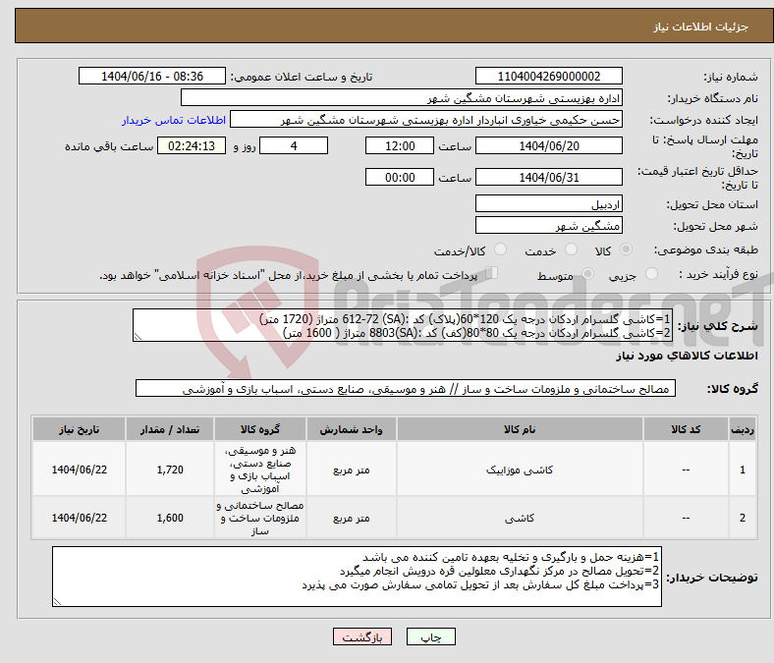Open the buyer contact information link
This screenshot has height=663, width=774.
pos(174,120)
